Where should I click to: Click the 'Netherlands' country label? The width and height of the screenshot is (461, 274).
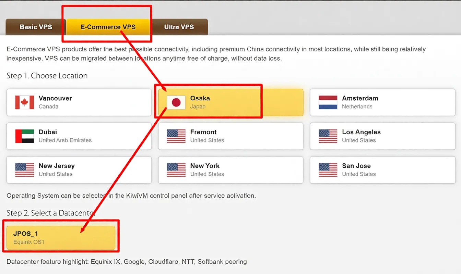[x=357, y=107]
